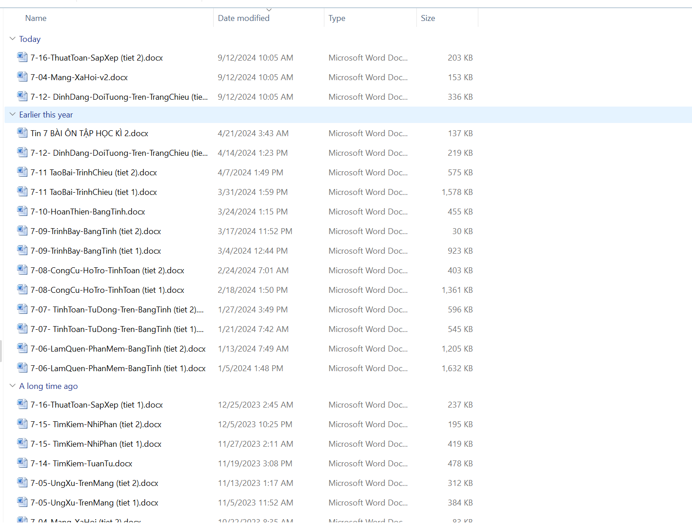Select file name 7-11 TaoBai-TrinhChieu (tiet 2).docx
The image size is (692, 526).
pos(94,173)
